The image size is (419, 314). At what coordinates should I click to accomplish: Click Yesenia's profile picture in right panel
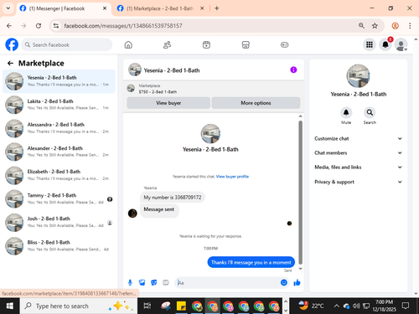coord(358,76)
